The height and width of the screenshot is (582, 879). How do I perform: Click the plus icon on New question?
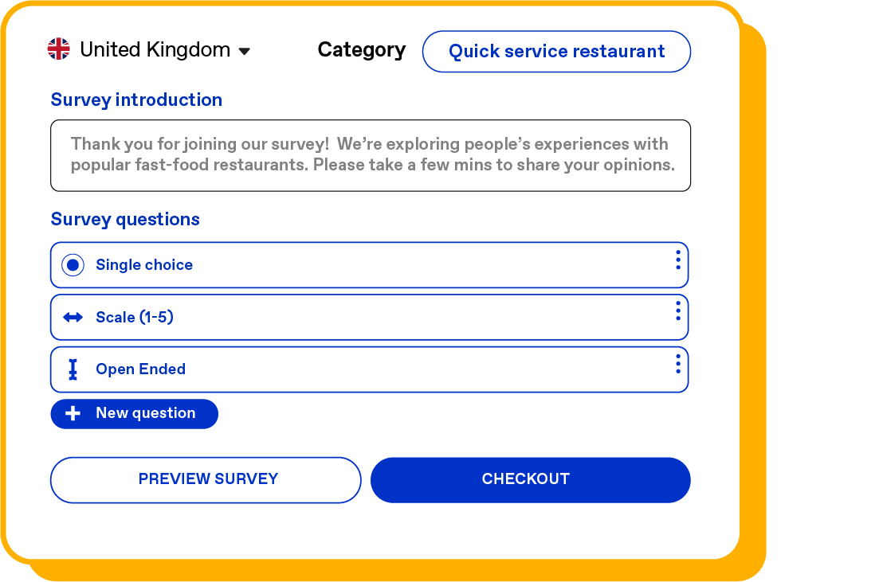pos(73,413)
